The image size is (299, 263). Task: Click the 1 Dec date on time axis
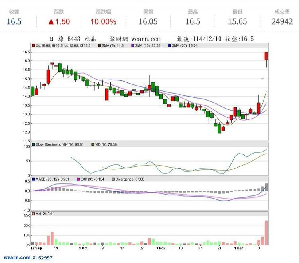(239, 249)
